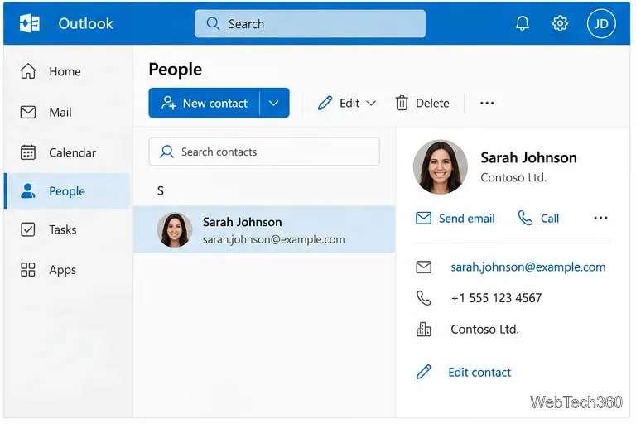Click the New contact button
This screenshot has width=636, height=424.
[x=204, y=103]
